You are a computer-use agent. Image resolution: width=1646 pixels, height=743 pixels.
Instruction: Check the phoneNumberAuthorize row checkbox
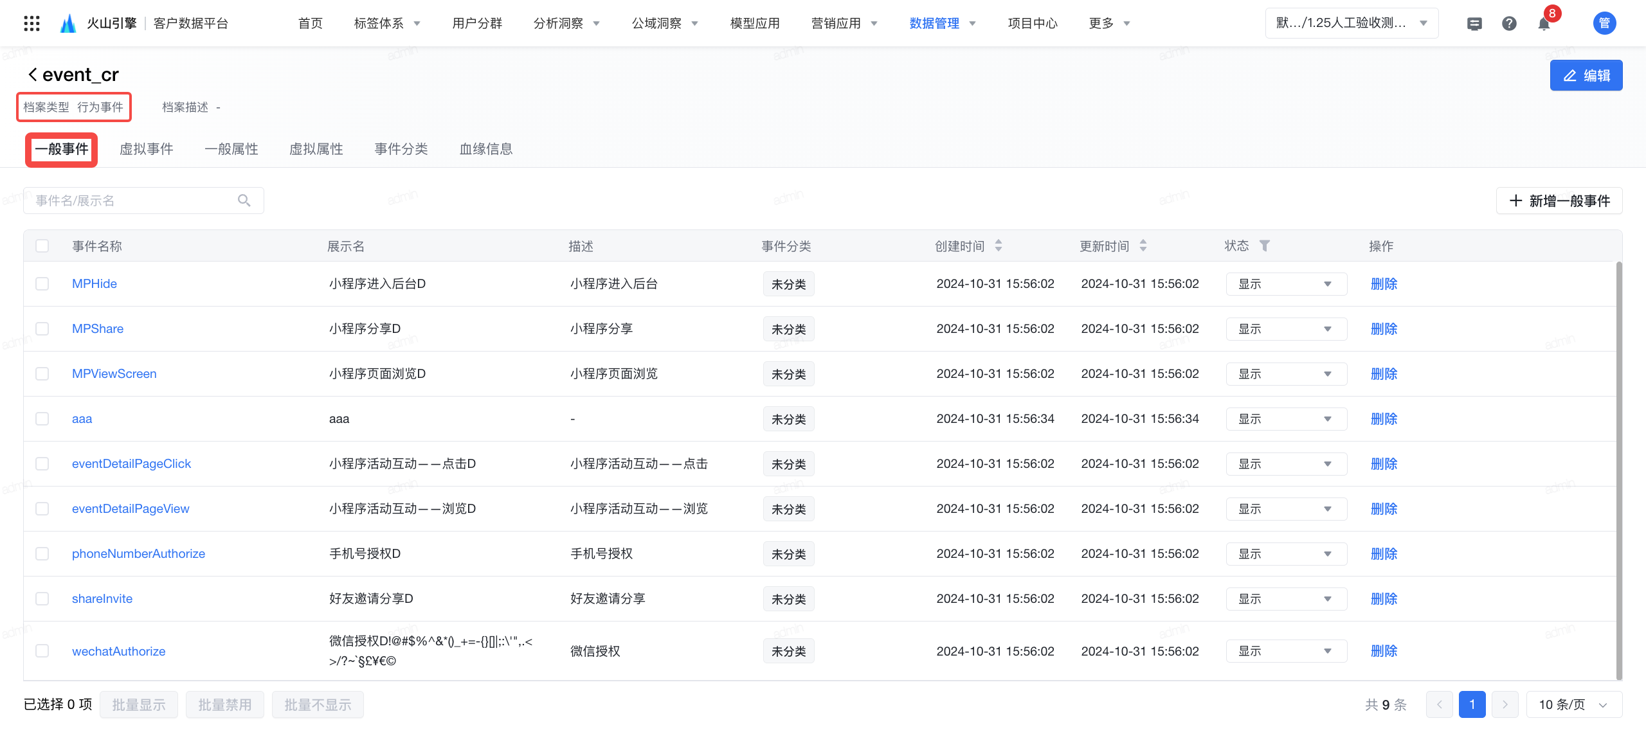(42, 553)
